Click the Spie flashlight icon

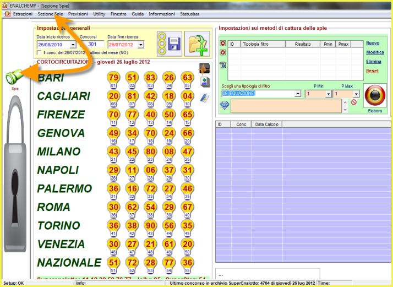click(14, 77)
